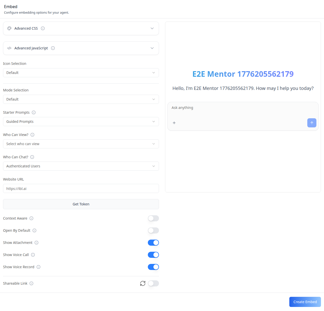
Task: Click the send arrow button in chat preview
Action: (x=312, y=123)
